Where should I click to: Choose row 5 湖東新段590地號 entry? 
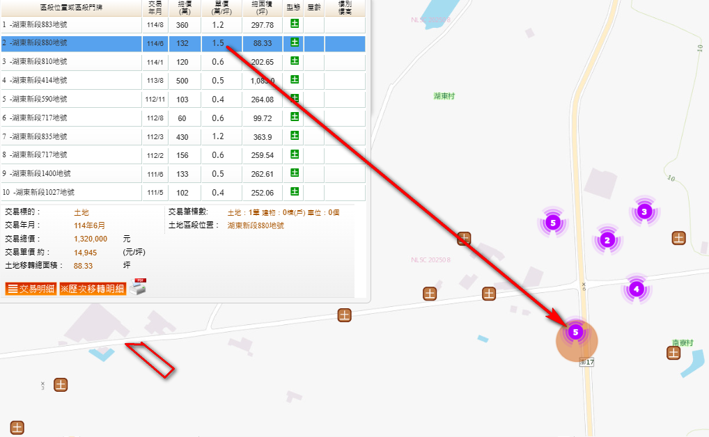click(x=70, y=99)
